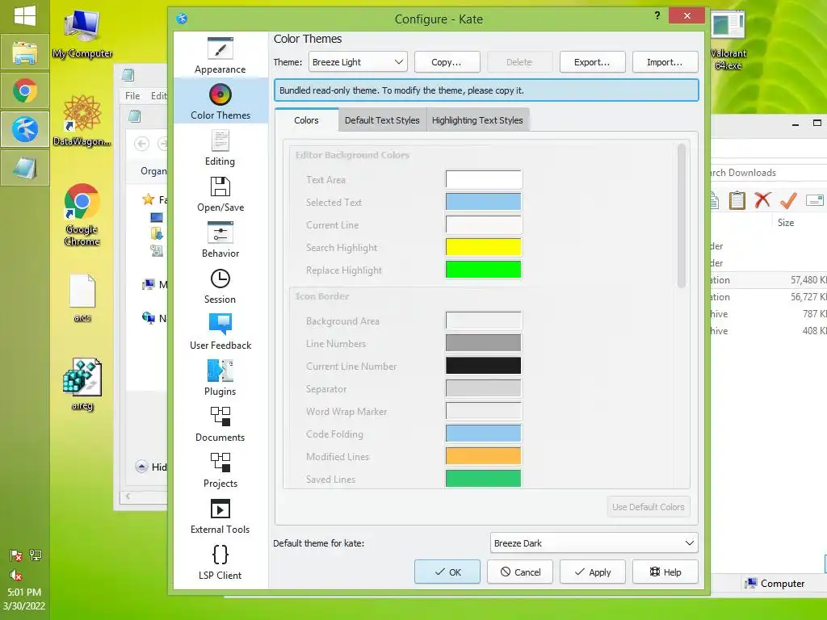Click the Separator color swatch
The height and width of the screenshot is (620, 827).
[484, 388]
